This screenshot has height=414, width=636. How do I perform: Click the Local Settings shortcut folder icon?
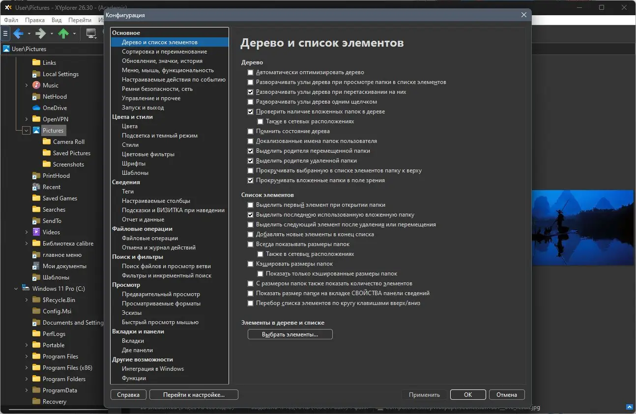tap(36, 74)
